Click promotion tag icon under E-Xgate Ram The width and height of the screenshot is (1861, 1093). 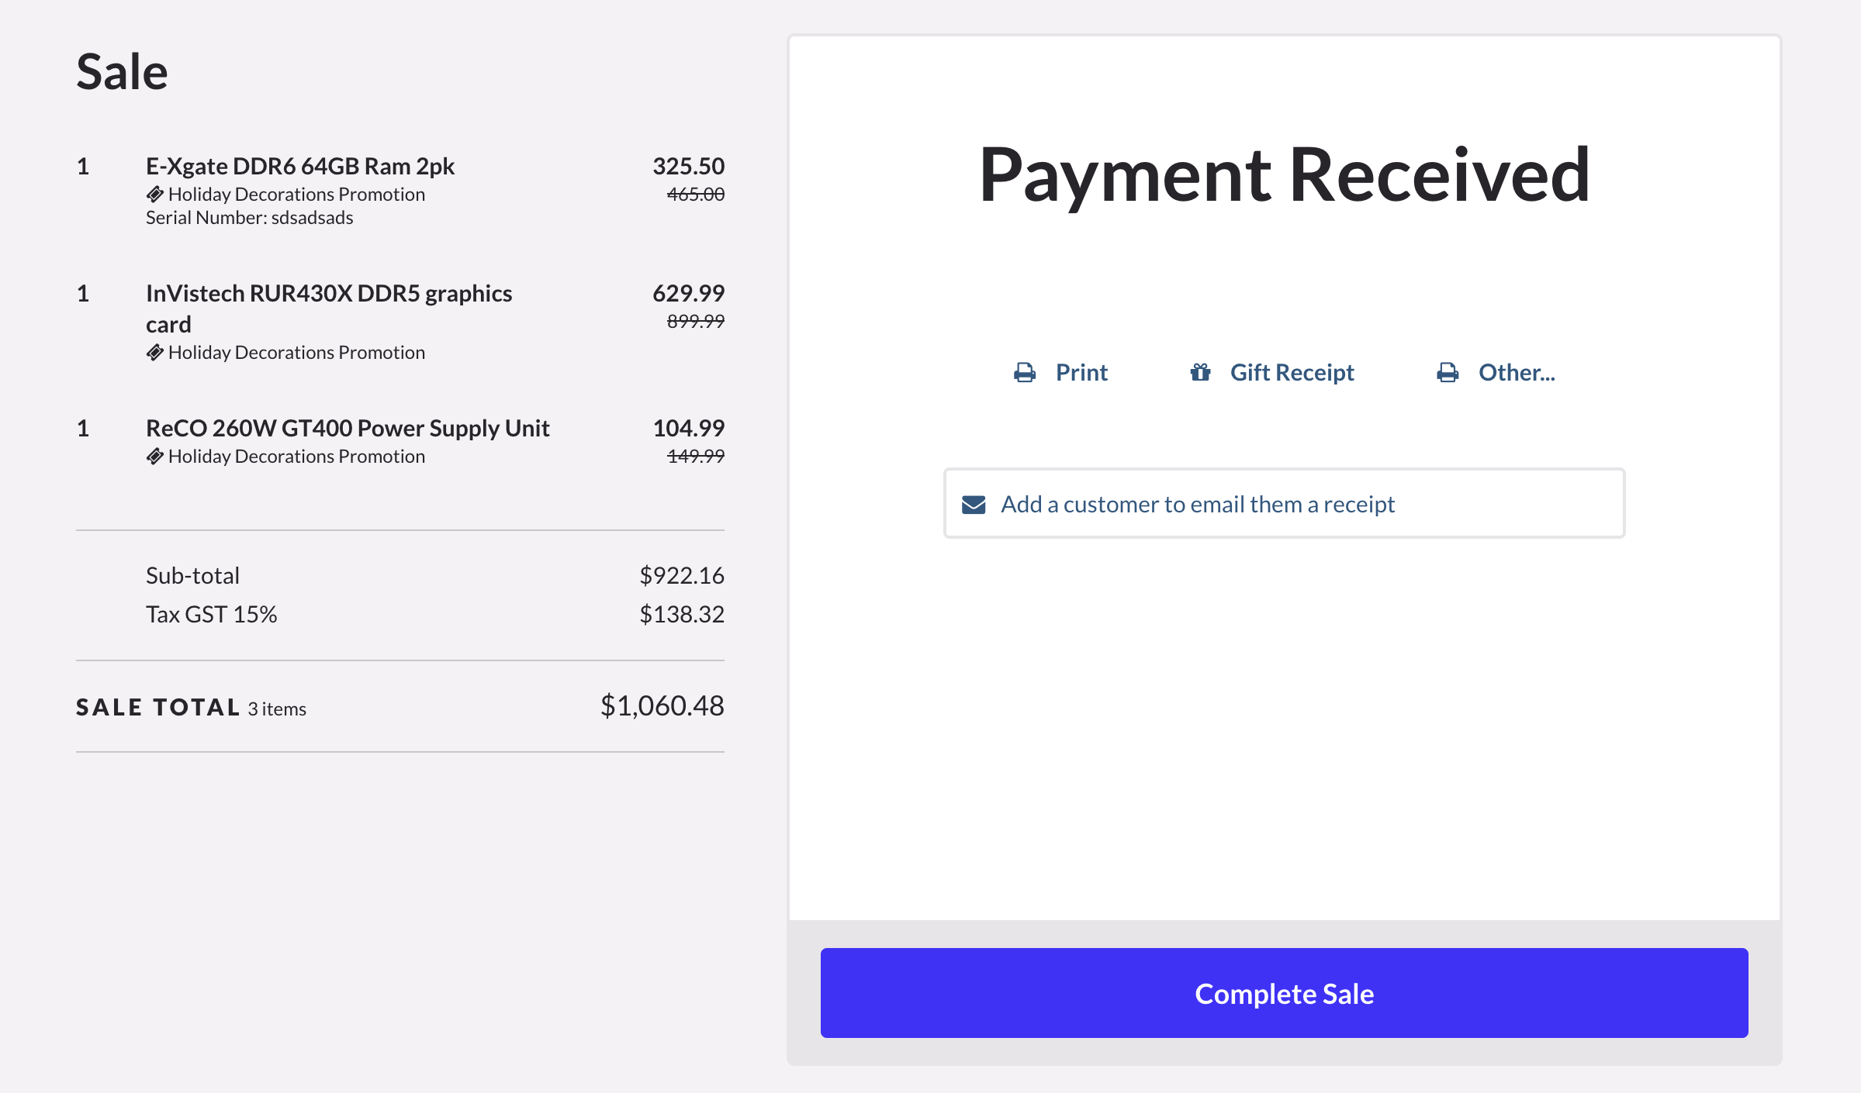click(155, 195)
